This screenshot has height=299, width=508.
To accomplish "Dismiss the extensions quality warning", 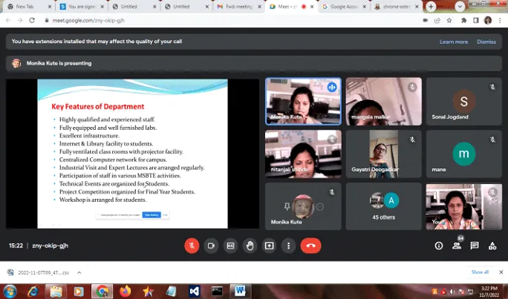I will click(486, 42).
